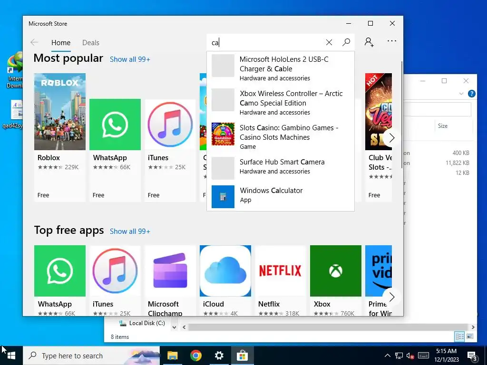This screenshot has height=365, width=487.
Task: Select Surface Hub Smart Camera suggestion
Action: 281,168
